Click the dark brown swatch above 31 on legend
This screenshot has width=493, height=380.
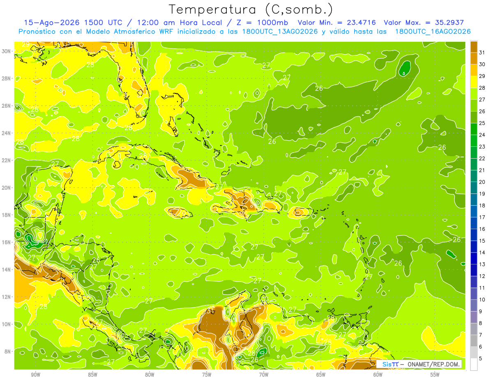tap(474, 46)
